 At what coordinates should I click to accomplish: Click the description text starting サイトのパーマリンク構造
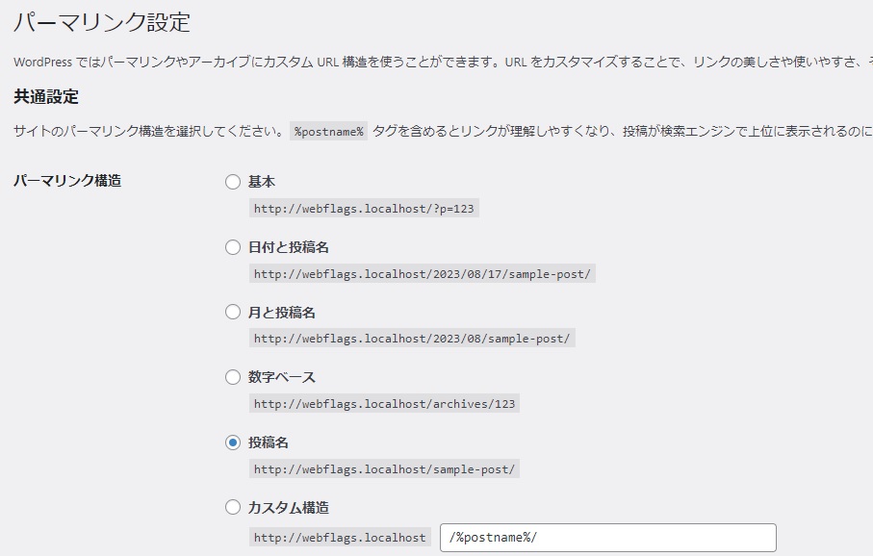[x=149, y=132]
